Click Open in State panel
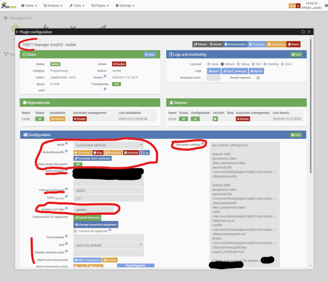 (x=150, y=55)
